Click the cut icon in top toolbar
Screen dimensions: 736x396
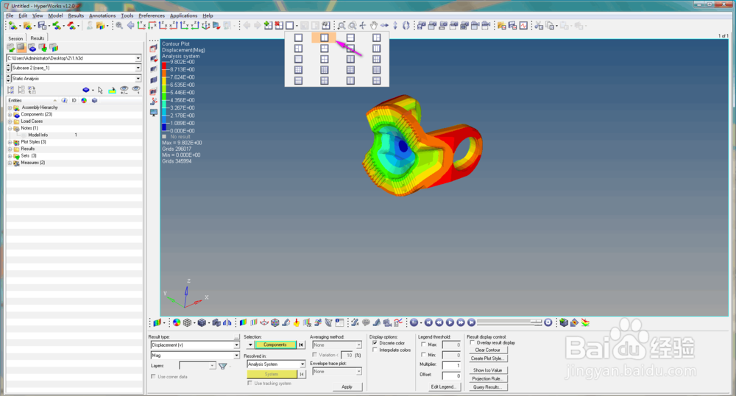(x=539, y=26)
